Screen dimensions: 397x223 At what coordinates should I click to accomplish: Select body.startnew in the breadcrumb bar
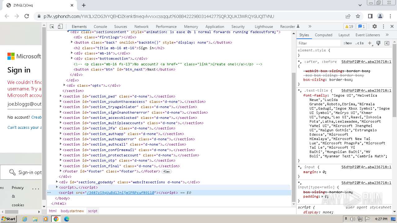[72, 211]
